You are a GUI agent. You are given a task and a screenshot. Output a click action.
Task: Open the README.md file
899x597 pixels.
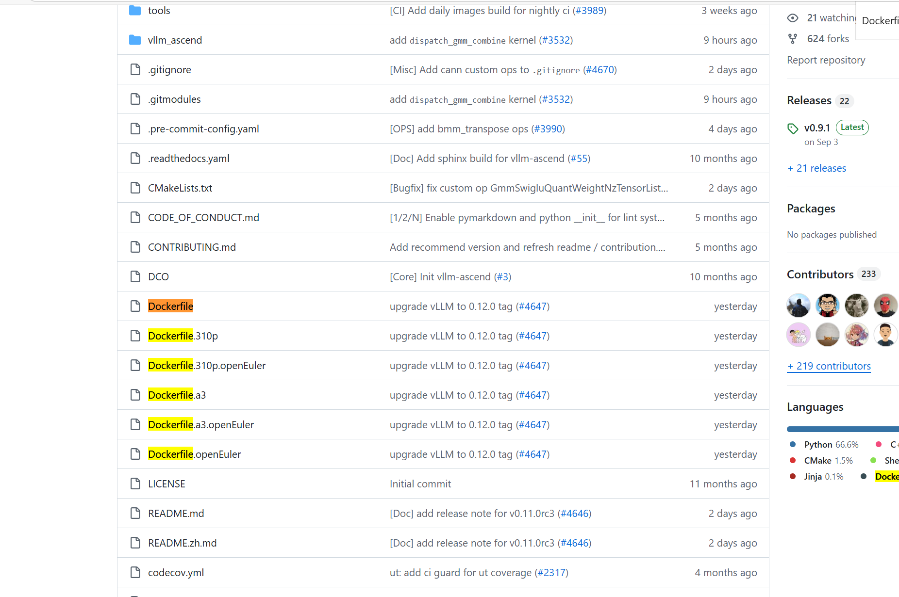[176, 513]
